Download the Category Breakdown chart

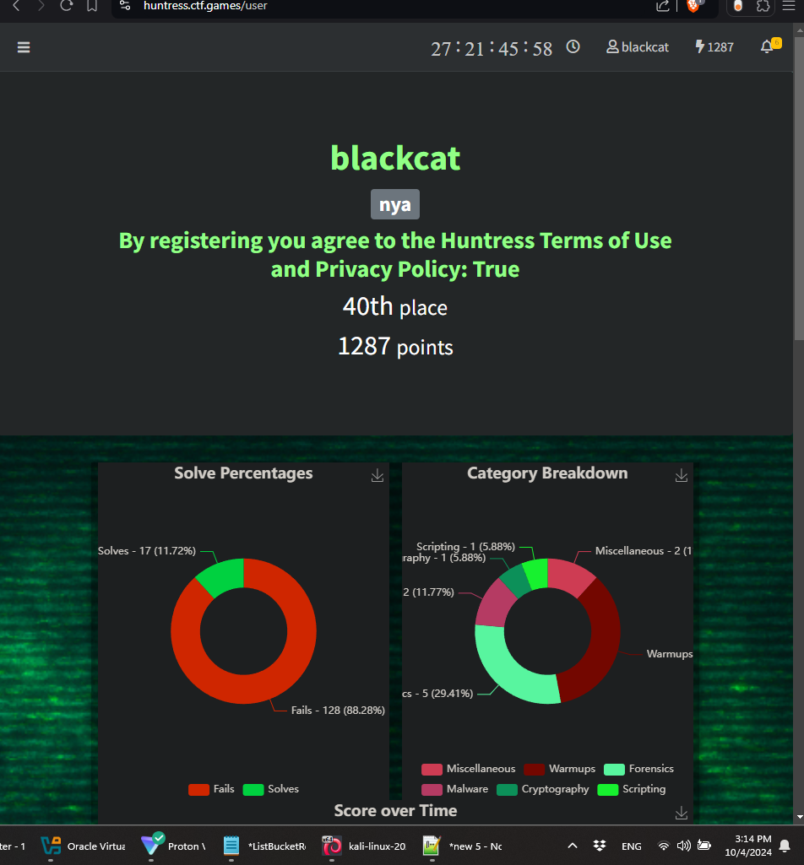(x=682, y=475)
